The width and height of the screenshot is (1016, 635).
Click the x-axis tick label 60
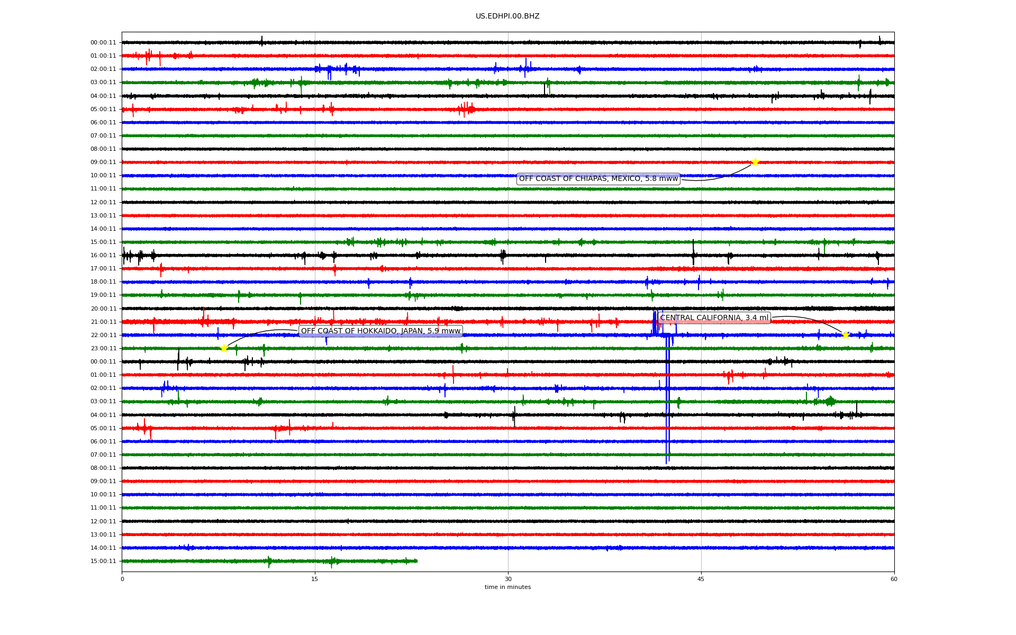(894, 579)
